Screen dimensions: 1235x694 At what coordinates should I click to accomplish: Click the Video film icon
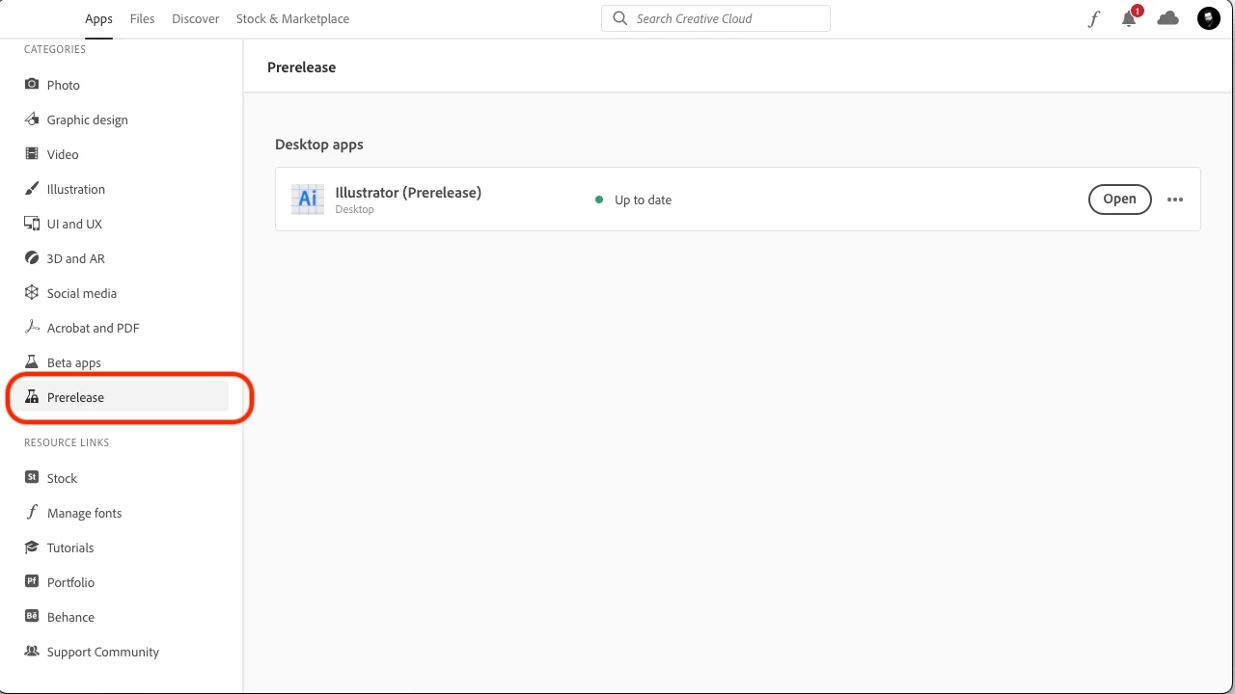click(32, 154)
